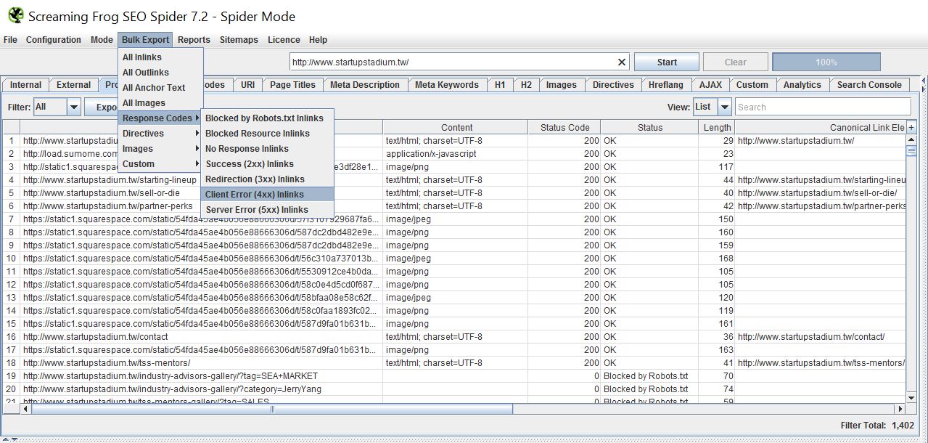The height and width of the screenshot is (443, 928).
Task: Open the File menu
Action: 10,40
